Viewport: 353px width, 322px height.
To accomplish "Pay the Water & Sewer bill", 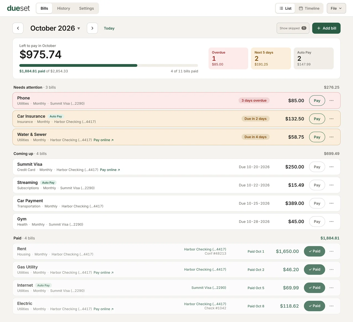I will [x=317, y=137].
